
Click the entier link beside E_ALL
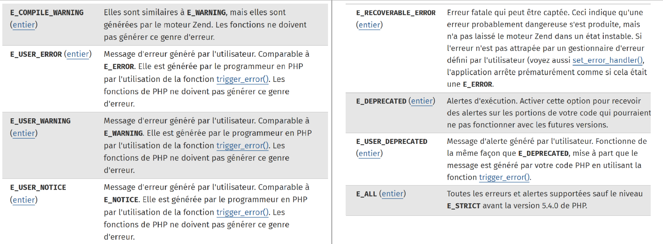coord(392,194)
